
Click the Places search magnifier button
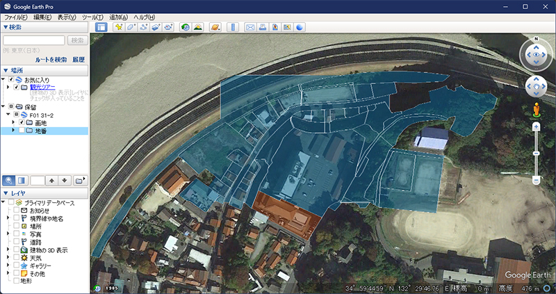8,181
